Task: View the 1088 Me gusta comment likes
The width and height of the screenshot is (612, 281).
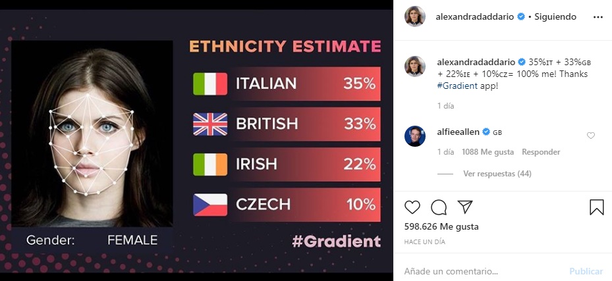Action: click(488, 152)
